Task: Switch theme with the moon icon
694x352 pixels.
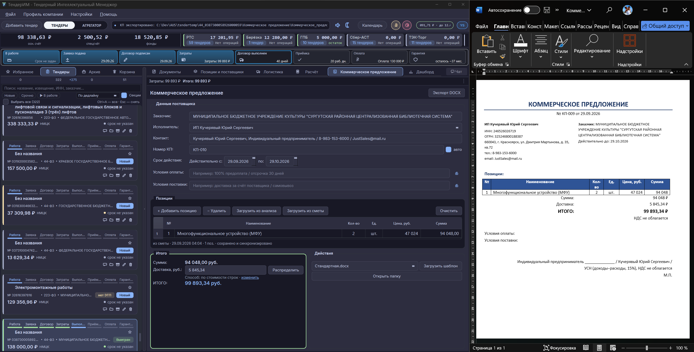Action: coord(347,25)
